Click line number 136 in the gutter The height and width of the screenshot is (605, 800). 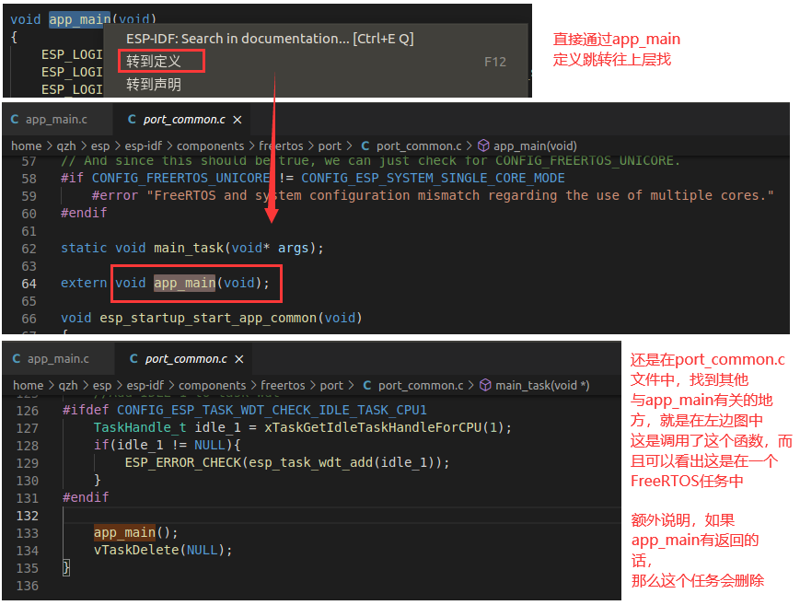coord(28,586)
